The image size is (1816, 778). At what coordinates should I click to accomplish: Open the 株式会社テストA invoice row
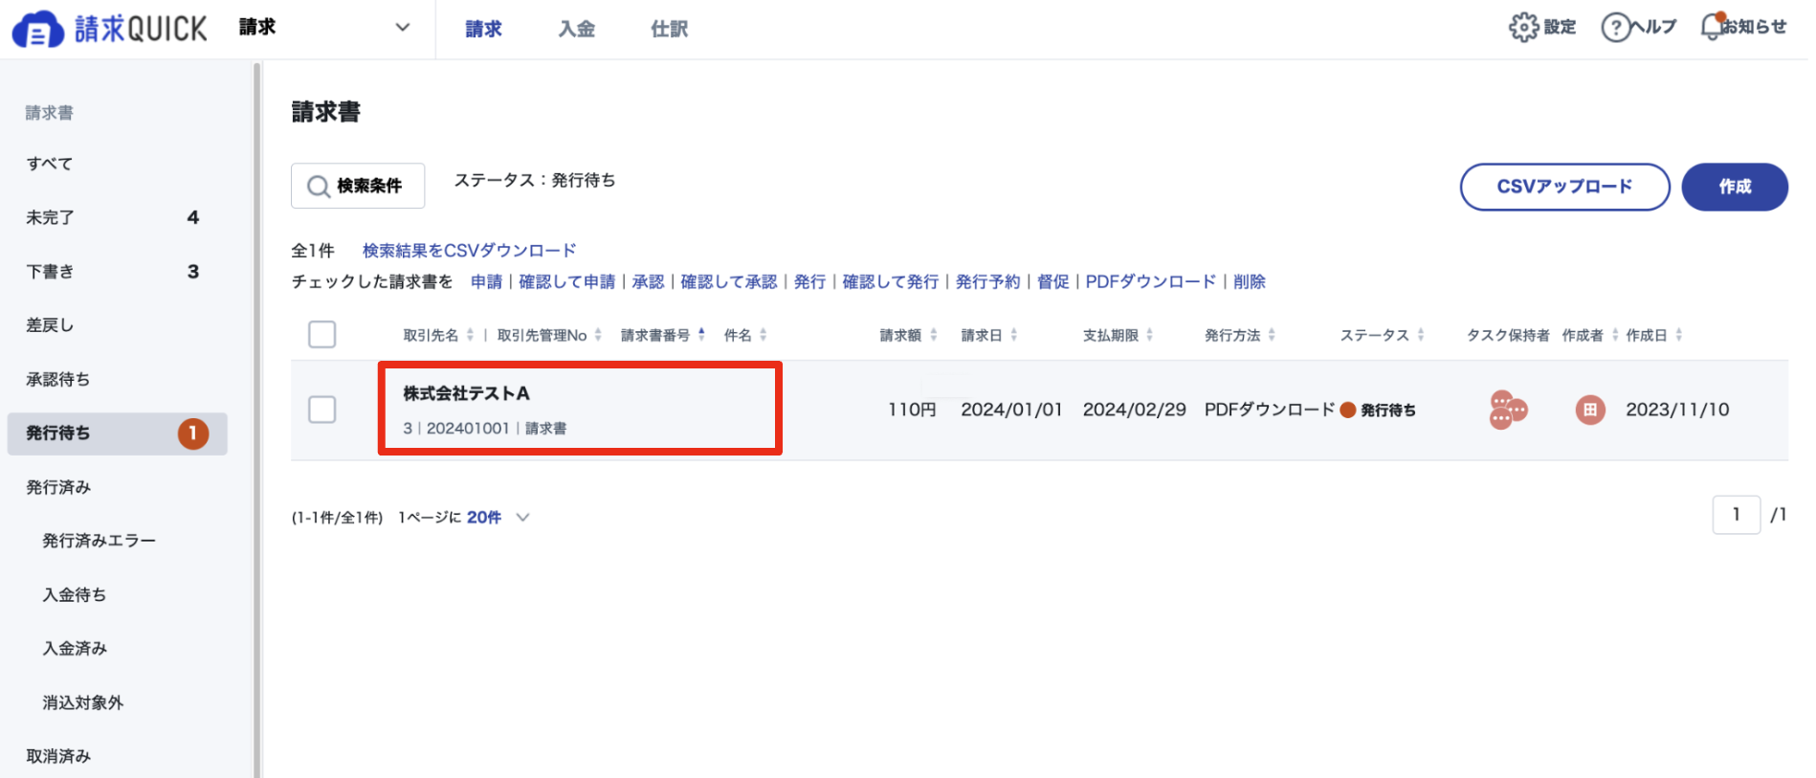tap(1039, 410)
